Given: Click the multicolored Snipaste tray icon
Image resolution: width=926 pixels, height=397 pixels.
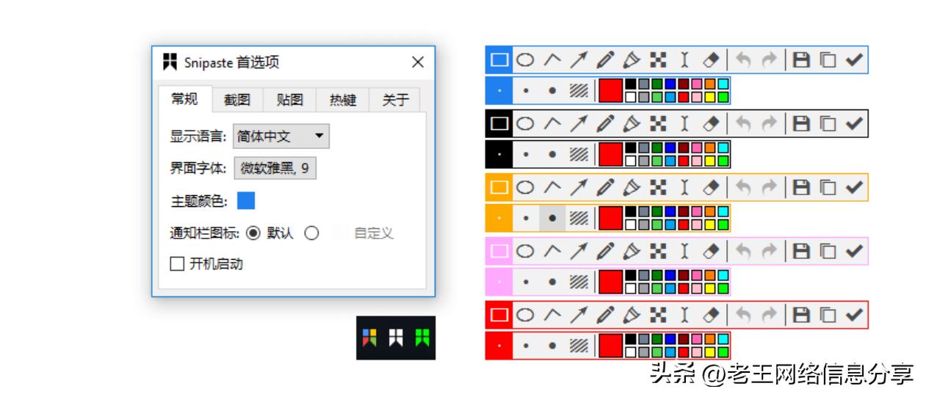Looking at the screenshot, I should click(370, 338).
